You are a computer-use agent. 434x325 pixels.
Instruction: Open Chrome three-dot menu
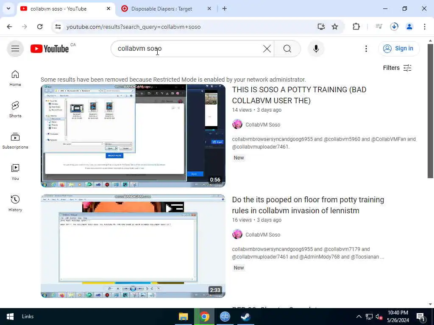point(425,27)
